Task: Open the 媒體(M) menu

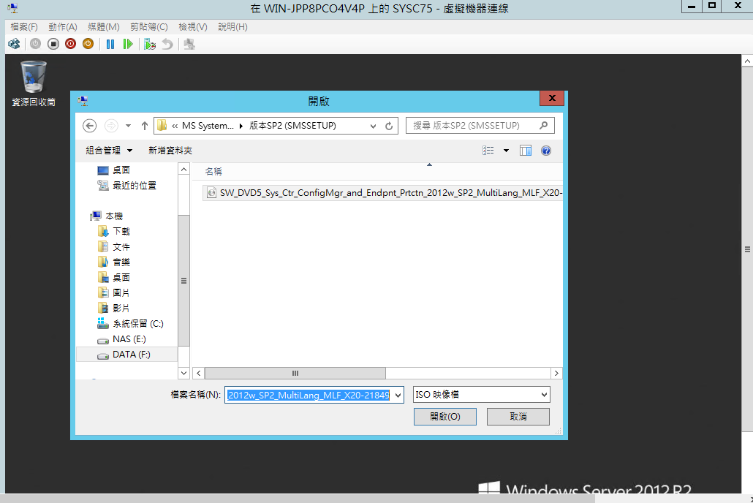Action: [104, 27]
